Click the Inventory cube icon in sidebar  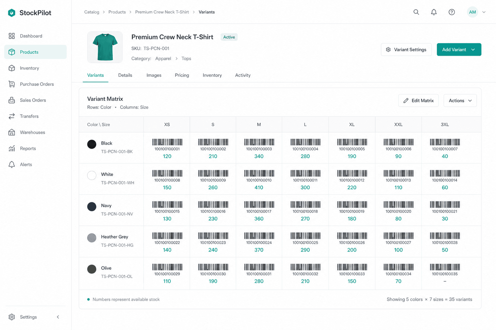click(12, 68)
